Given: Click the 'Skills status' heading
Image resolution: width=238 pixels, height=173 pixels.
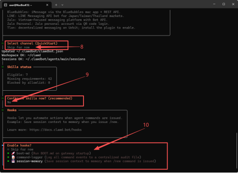Looking at the screenshot, I should (19, 67).
